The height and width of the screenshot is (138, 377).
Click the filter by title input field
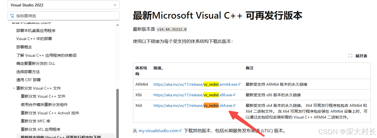point(64,16)
